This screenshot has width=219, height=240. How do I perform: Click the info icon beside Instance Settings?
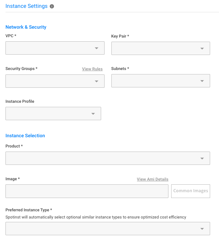pos(52,6)
